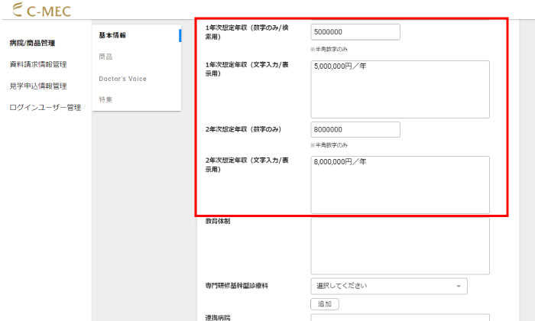This screenshot has height=321, width=535.
Task: Click the 追加 button
Action: click(x=325, y=304)
